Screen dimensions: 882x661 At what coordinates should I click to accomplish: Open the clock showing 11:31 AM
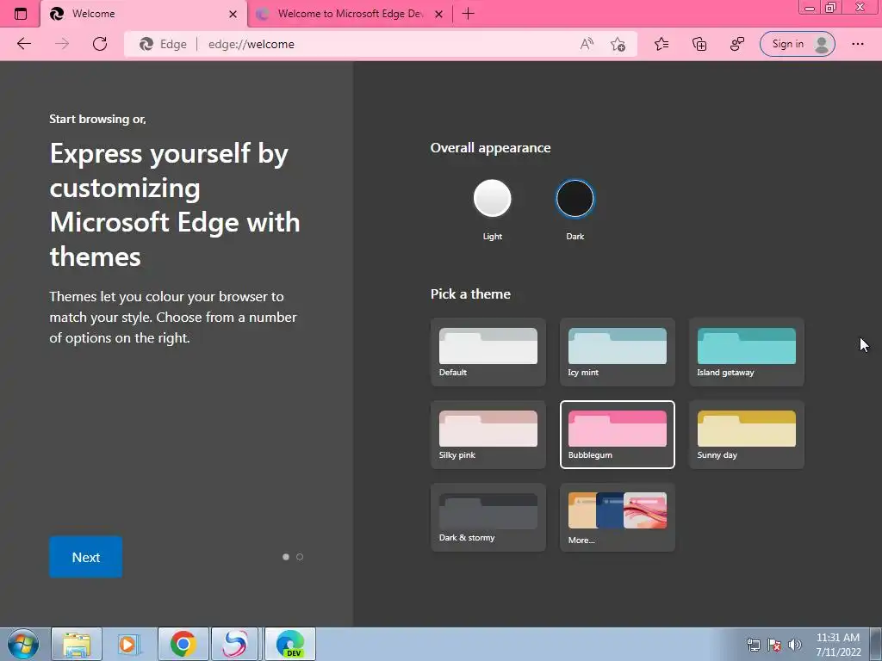pos(838,645)
